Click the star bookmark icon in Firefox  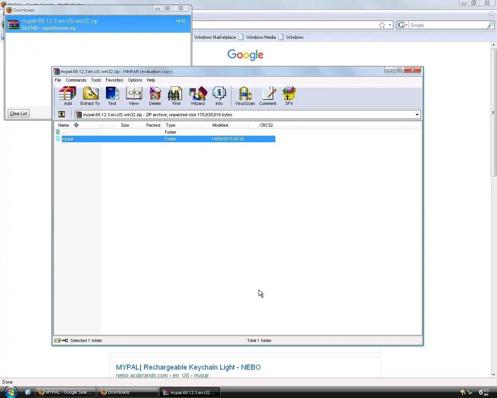[x=382, y=25]
